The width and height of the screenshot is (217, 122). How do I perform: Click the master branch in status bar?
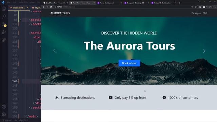[x=7, y=120]
